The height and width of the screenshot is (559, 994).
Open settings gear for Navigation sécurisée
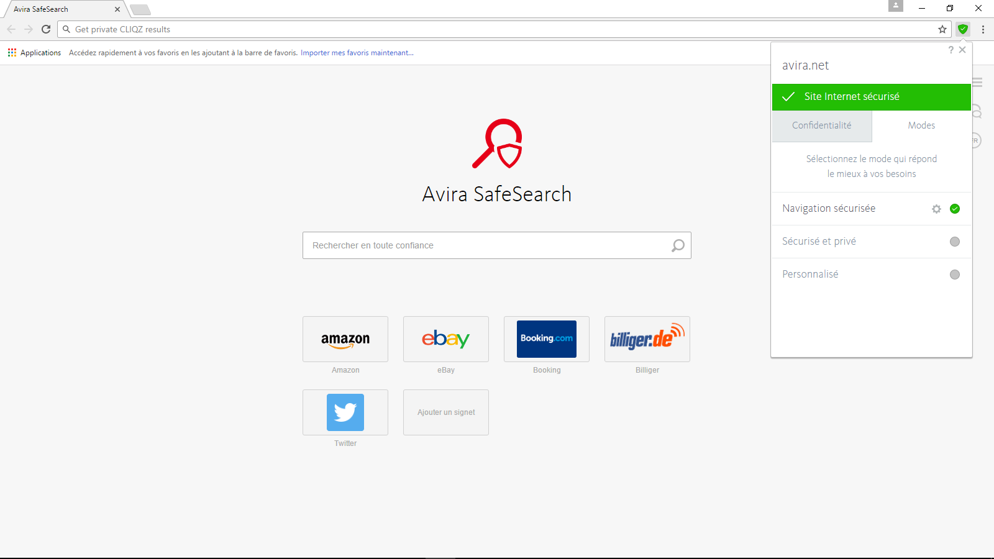tap(936, 209)
